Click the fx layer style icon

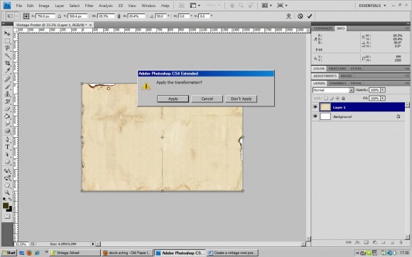click(357, 242)
